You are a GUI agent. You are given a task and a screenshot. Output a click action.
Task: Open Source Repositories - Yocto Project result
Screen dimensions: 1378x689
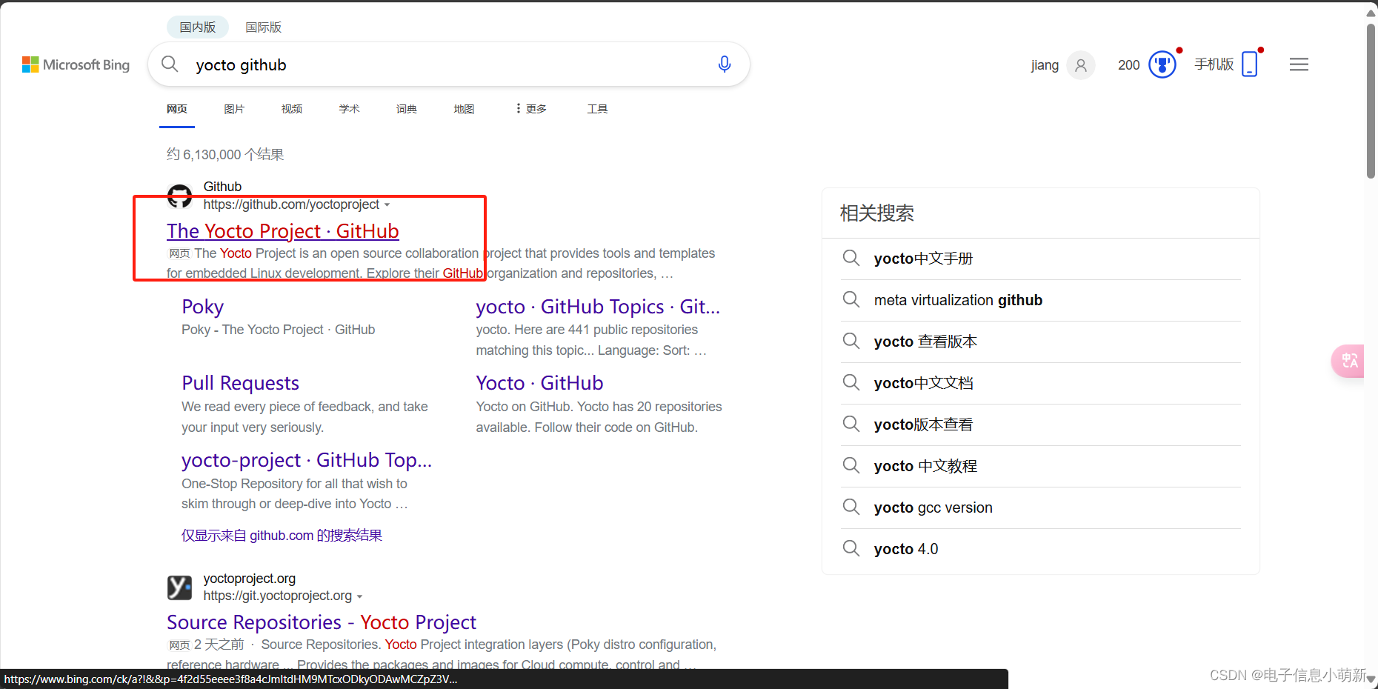click(x=322, y=622)
